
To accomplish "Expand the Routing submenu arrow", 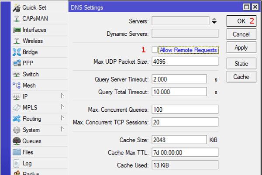I will pyautogui.click(x=62, y=118).
